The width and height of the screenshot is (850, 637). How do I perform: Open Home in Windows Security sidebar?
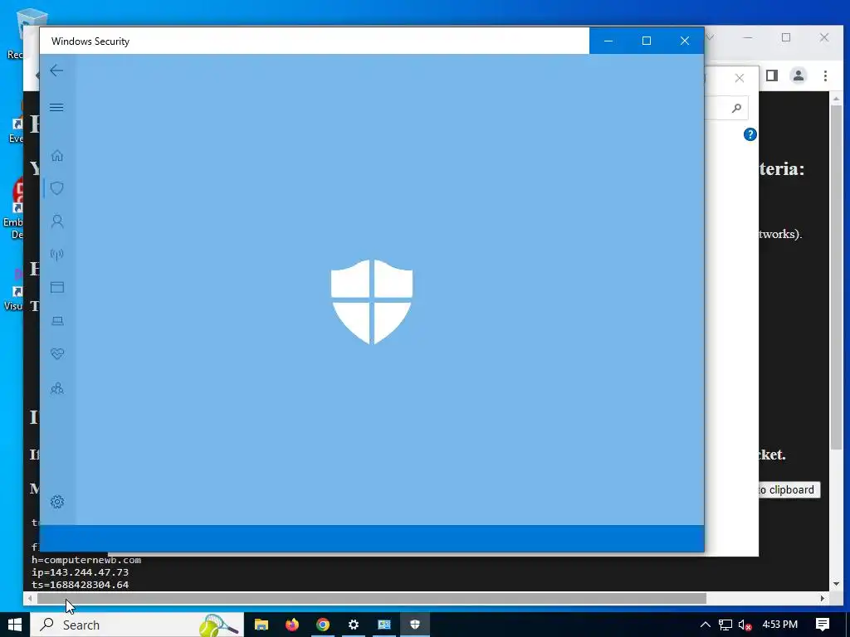(x=57, y=155)
